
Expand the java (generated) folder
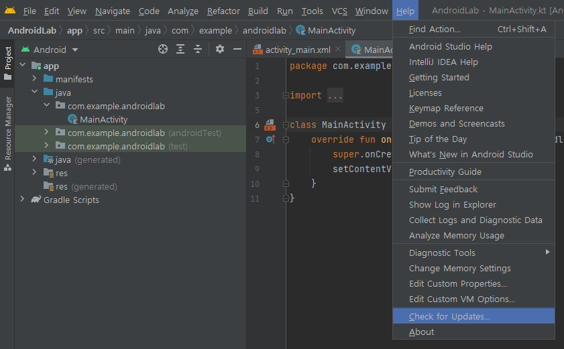click(x=34, y=159)
